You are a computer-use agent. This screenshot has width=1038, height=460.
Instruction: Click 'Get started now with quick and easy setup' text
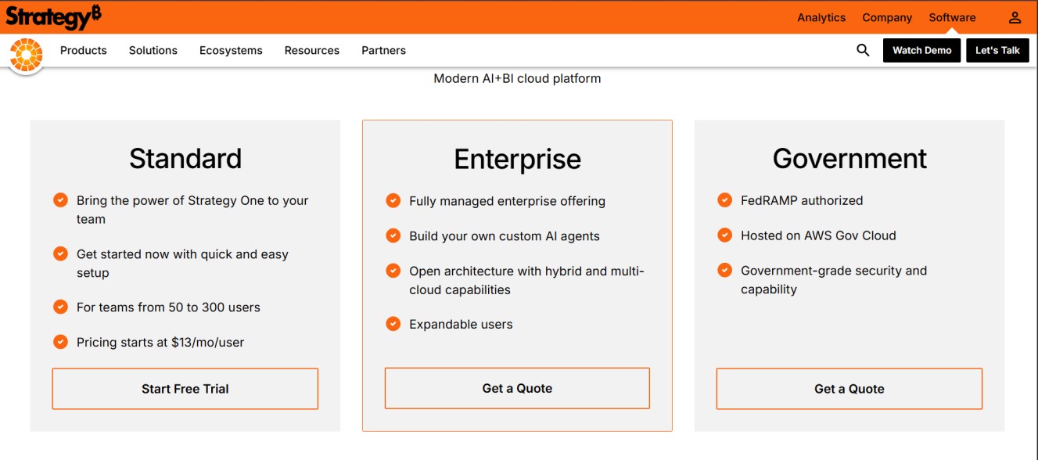[x=182, y=264]
